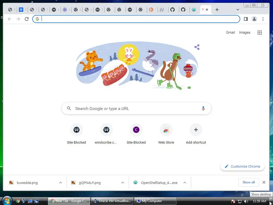Focus the Chrome address bar

point(136,19)
